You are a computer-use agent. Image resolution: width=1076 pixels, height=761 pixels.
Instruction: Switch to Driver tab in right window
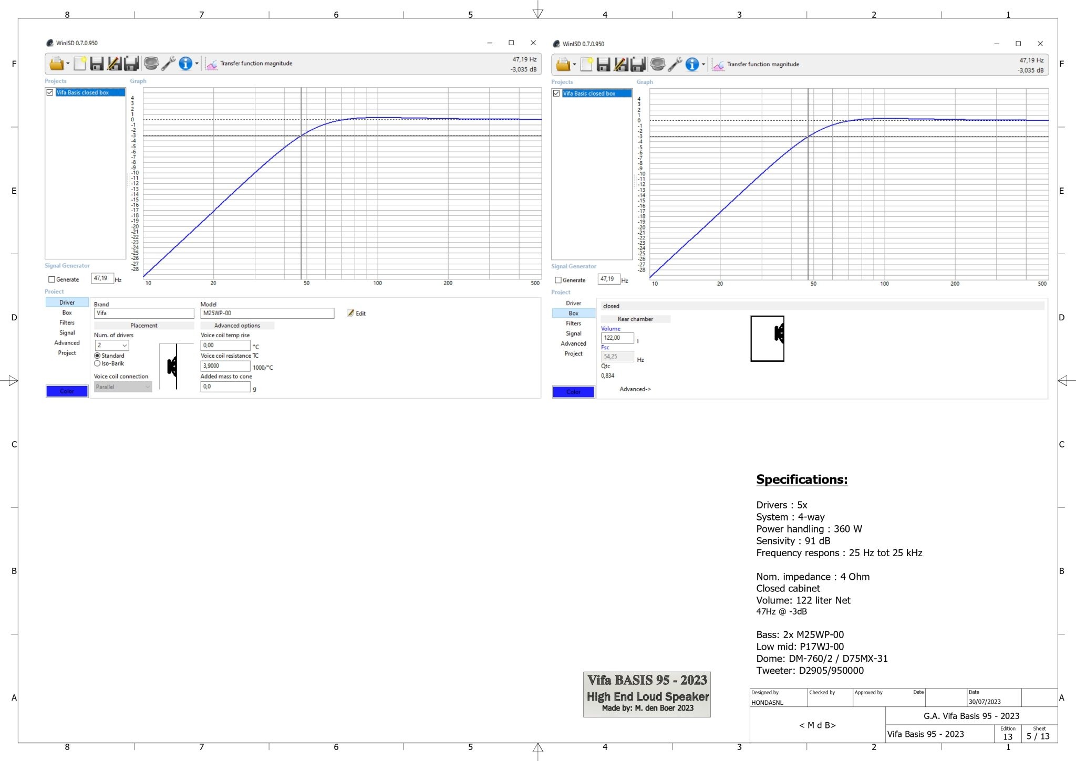pyautogui.click(x=573, y=303)
